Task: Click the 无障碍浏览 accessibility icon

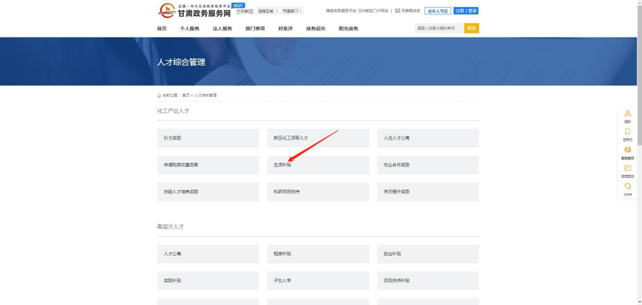Action: tap(397, 11)
